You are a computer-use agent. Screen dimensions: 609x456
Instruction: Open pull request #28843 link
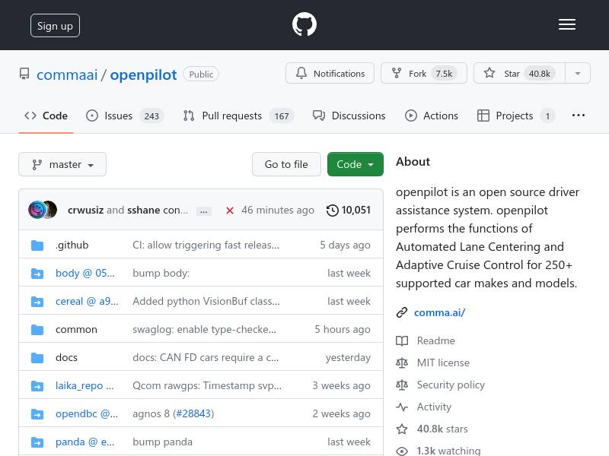click(x=193, y=413)
